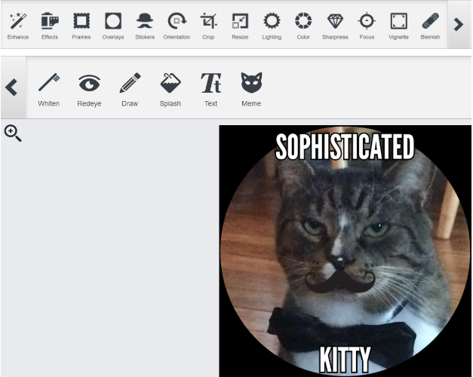Select the Enhance magic wand tool
This screenshot has height=377, width=473.
[x=18, y=26]
